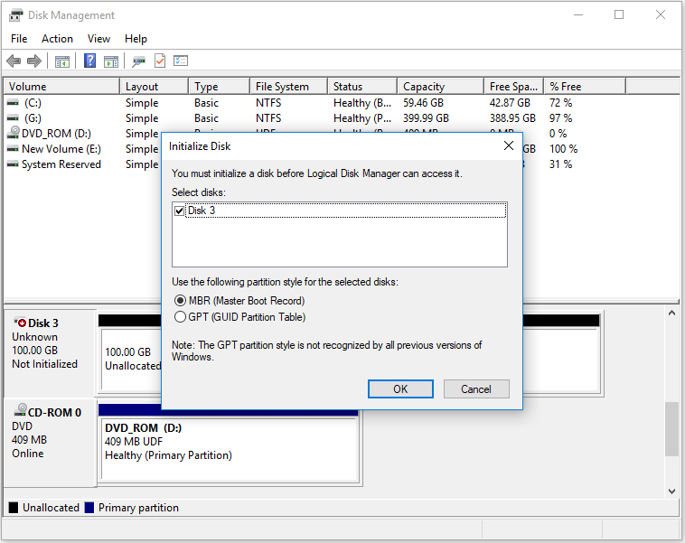
Task: Maximize the Disk Management window
Action: [x=619, y=14]
